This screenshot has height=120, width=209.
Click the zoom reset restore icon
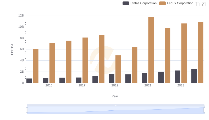(204, 4)
